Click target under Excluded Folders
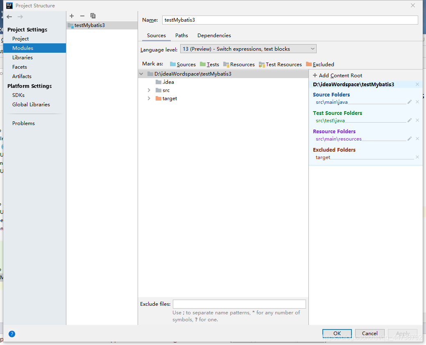Viewport: 426px width, 345px height. 323,158
